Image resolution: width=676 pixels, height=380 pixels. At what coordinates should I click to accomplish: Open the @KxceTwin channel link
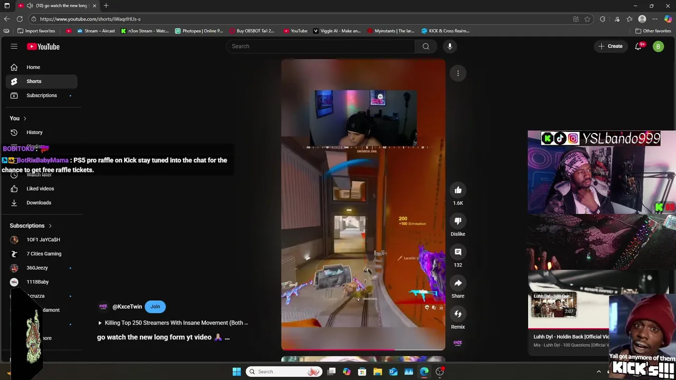127,307
